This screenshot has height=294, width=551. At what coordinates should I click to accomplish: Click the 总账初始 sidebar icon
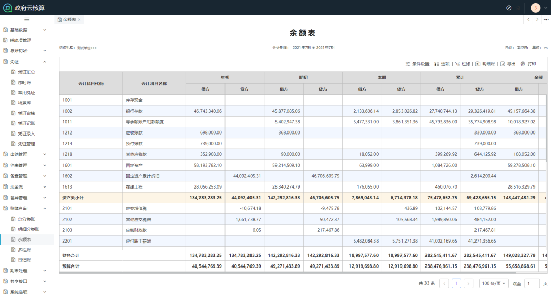(x=5, y=51)
